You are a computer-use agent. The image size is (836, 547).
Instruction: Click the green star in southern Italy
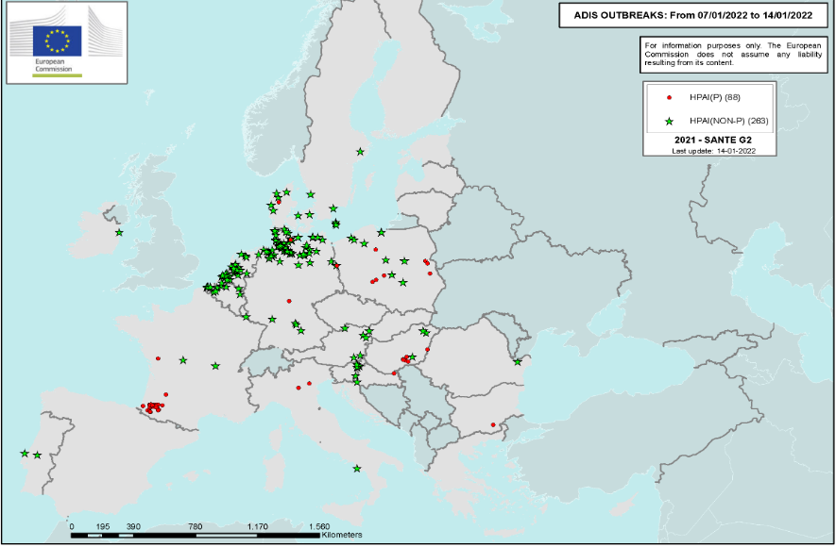point(356,469)
